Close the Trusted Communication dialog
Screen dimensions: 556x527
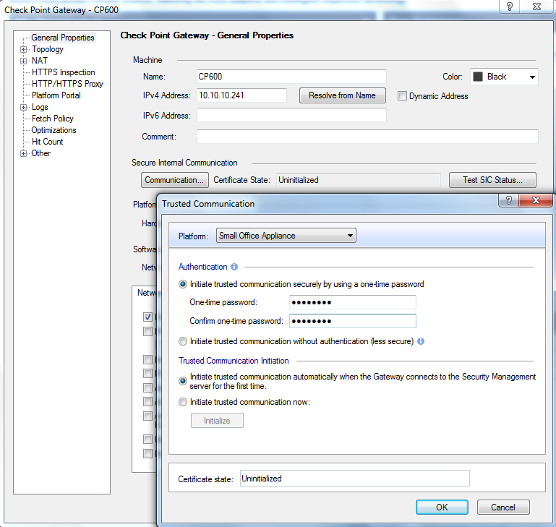coord(536,200)
